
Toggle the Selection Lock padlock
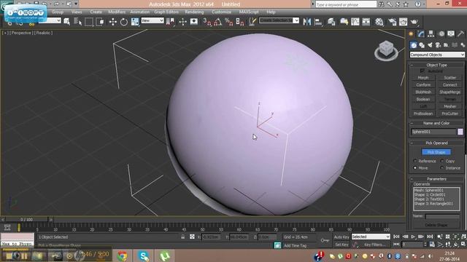[183, 237]
